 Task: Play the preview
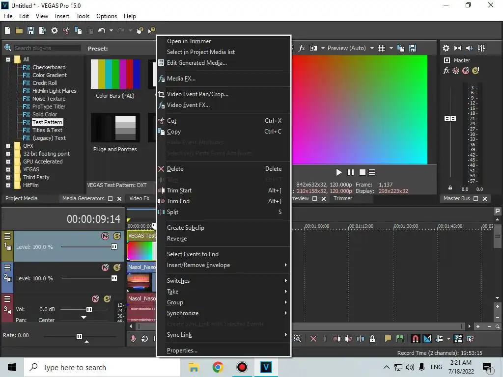tap(338, 172)
